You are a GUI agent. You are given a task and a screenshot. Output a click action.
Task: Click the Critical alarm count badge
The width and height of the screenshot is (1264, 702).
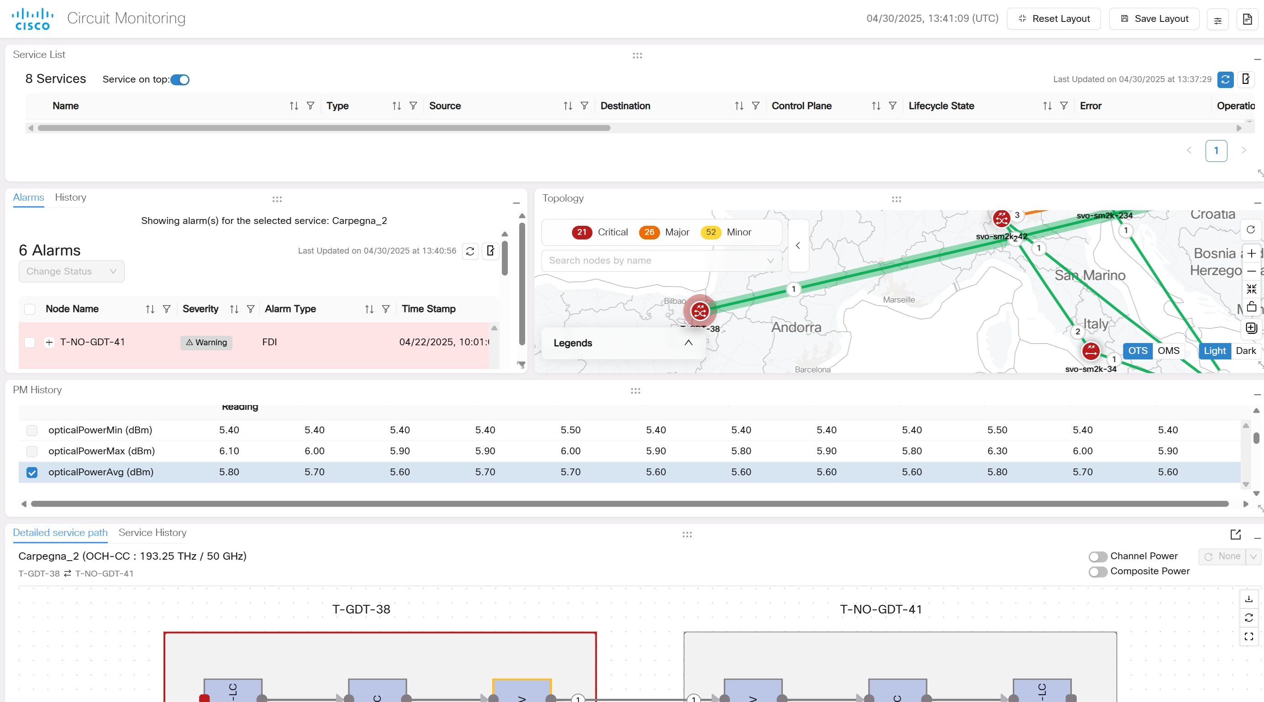(582, 232)
